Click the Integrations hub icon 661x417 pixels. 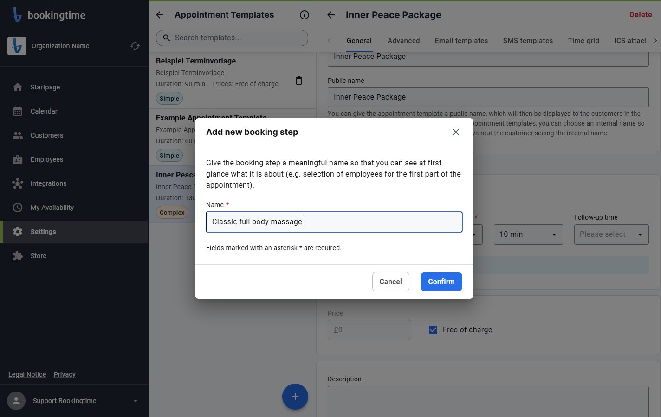[x=18, y=183]
